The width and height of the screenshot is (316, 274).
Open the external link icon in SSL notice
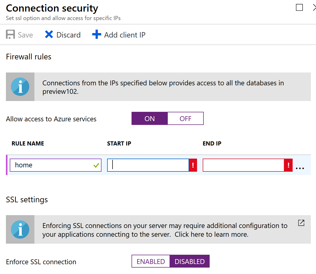(301, 223)
